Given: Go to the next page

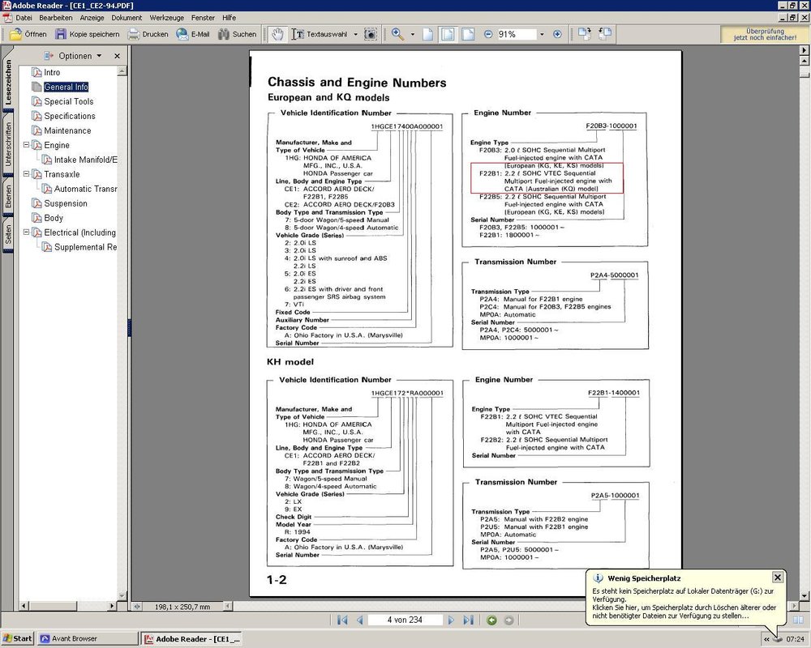Looking at the screenshot, I should tap(450, 620).
